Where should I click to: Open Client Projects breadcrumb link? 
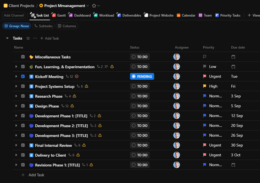click(21, 6)
